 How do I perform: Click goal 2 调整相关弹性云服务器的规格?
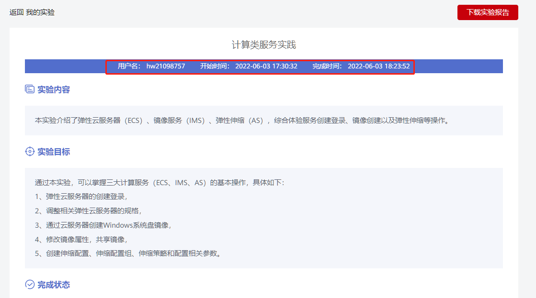[88, 211]
